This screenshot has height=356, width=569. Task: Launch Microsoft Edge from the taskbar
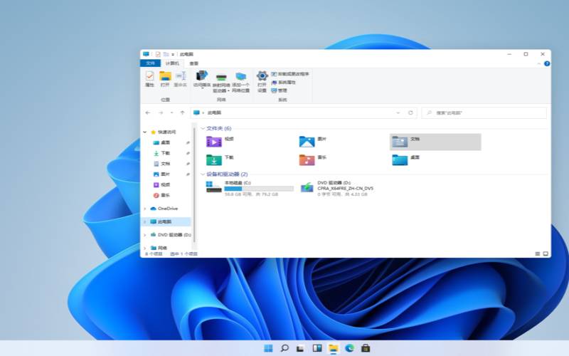coord(349,348)
